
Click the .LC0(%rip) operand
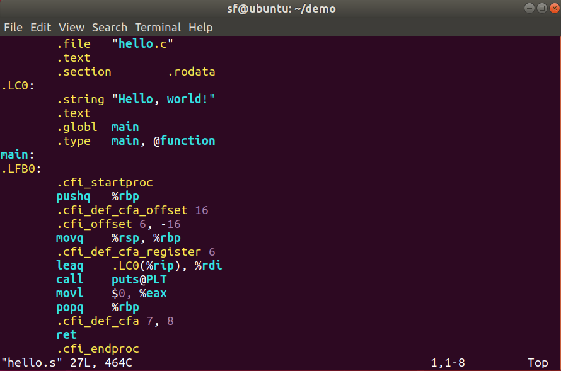[146, 266]
